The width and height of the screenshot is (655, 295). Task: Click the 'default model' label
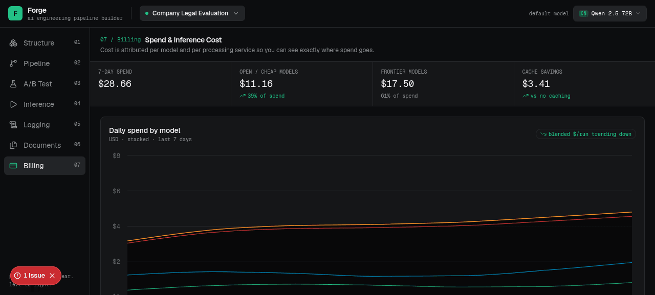click(x=549, y=14)
